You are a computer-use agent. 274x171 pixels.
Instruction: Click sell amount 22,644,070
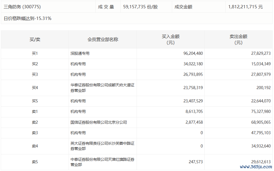click(261, 101)
